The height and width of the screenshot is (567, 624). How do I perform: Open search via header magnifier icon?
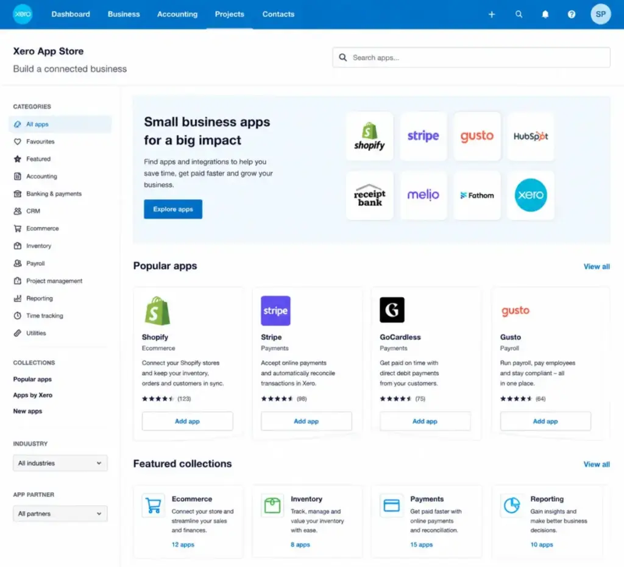[519, 15]
